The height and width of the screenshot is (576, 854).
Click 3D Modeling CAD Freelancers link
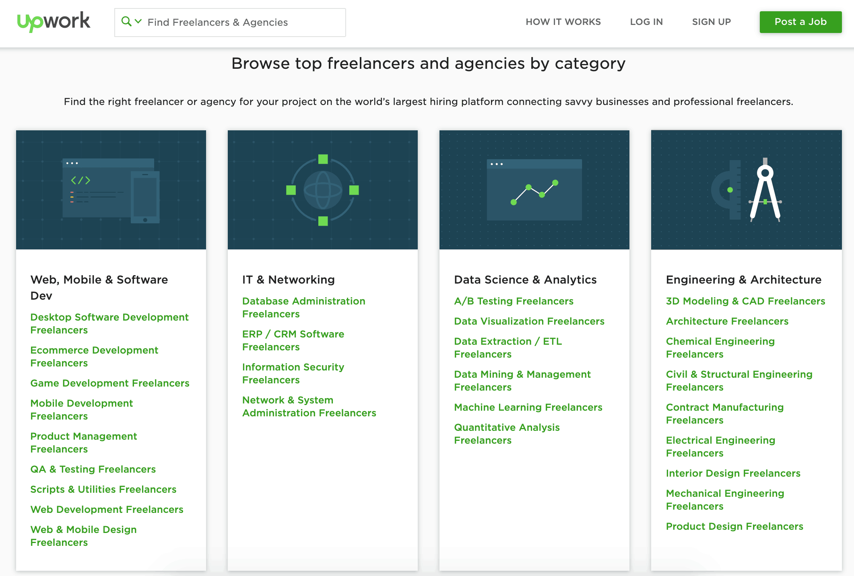[x=745, y=300]
